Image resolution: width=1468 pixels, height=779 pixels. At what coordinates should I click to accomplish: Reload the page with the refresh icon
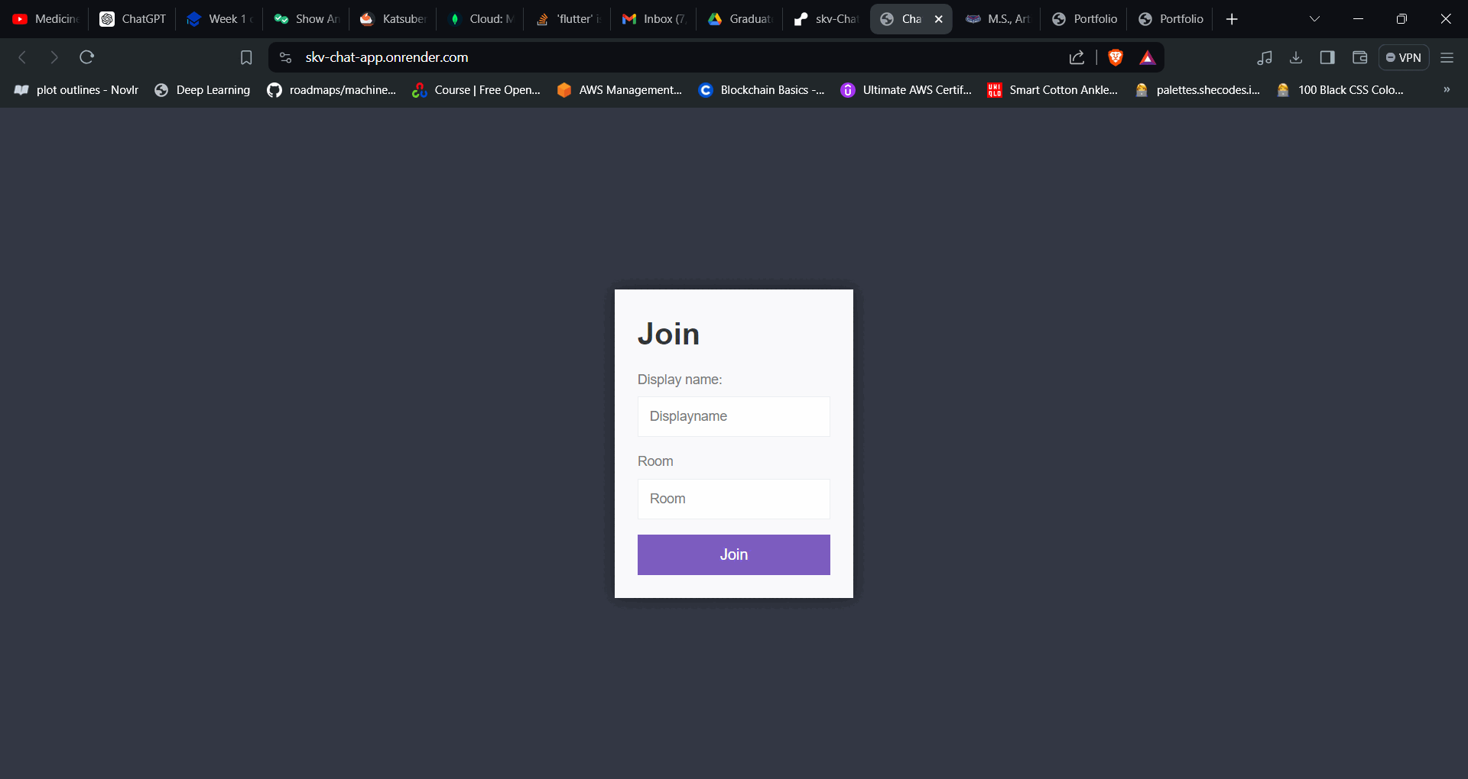87,57
